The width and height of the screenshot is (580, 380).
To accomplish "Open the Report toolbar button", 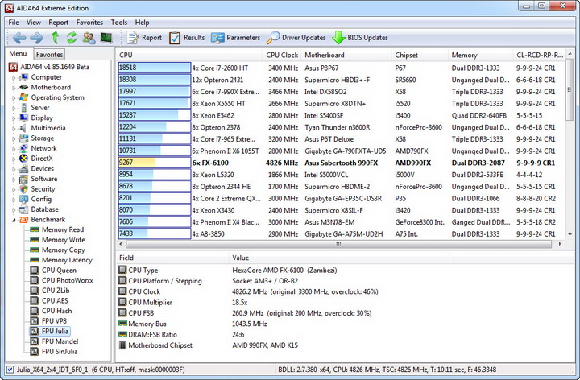I will click(145, 38).
